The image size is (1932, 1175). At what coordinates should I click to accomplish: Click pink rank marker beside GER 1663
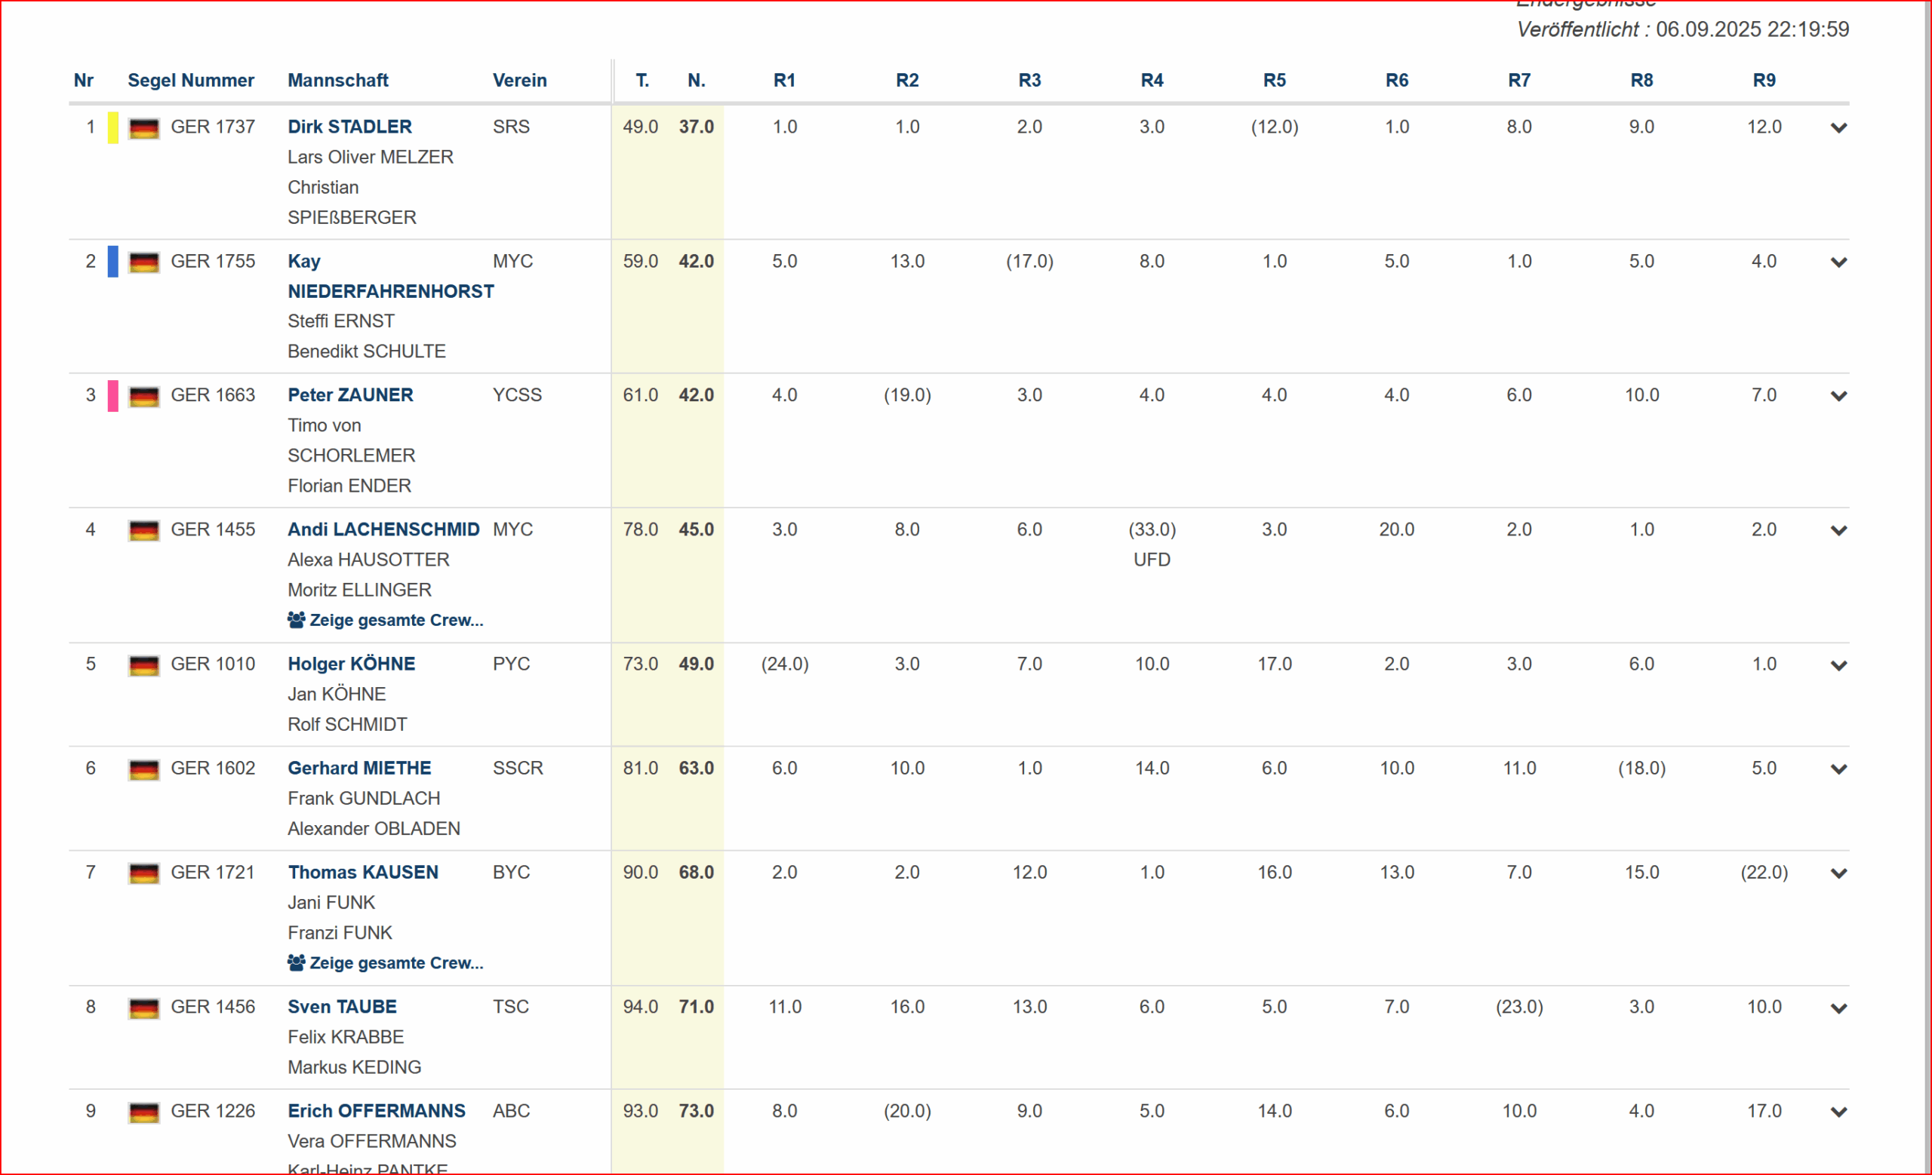pos(113,397)
